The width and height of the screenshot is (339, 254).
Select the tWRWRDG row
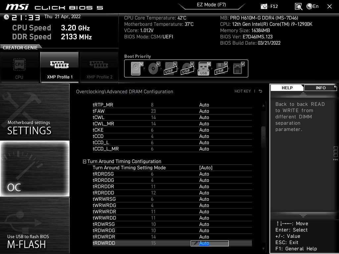(172, 205)
